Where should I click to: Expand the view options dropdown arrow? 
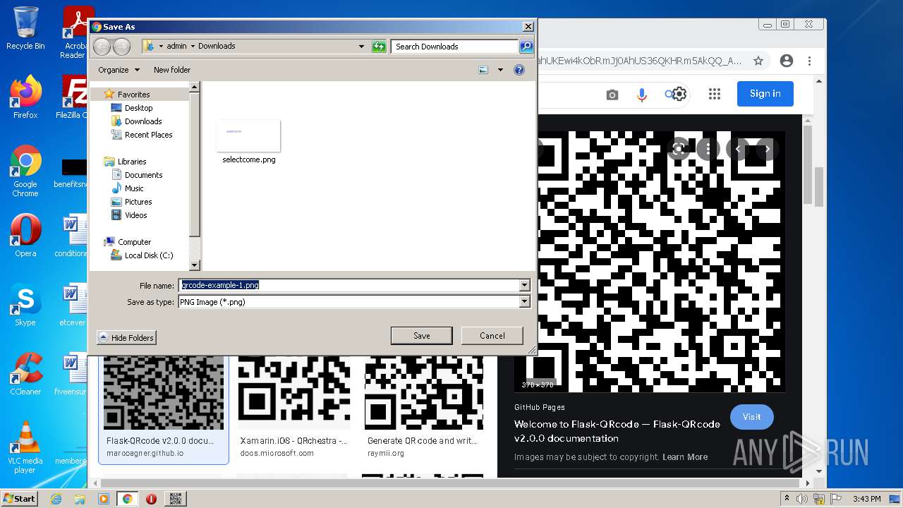point(500,70)
